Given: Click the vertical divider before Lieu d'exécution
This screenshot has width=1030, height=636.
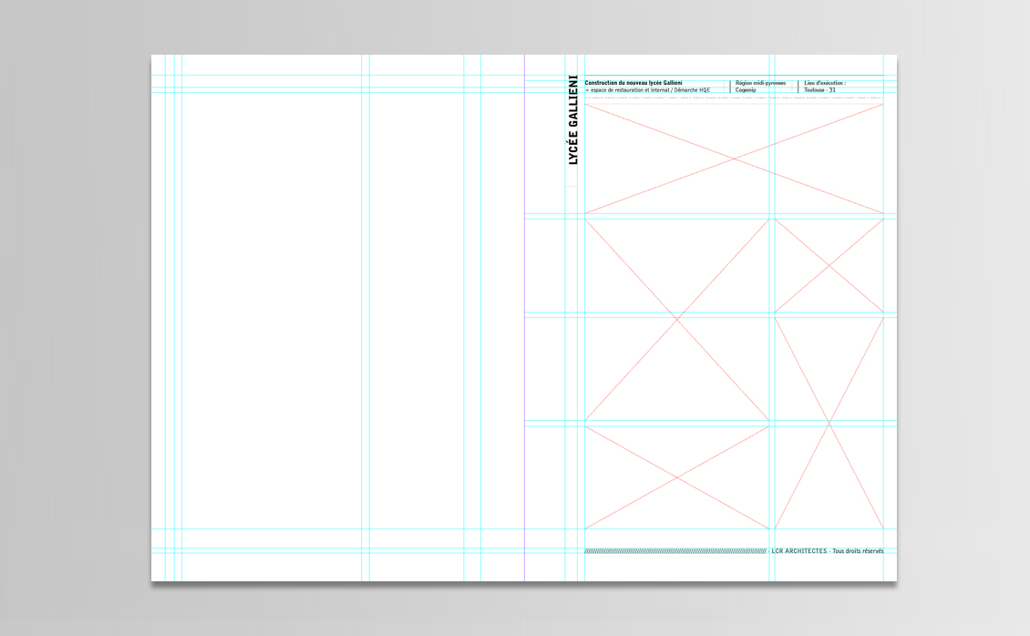Looking at the screenshot, I should coord(798,86).
